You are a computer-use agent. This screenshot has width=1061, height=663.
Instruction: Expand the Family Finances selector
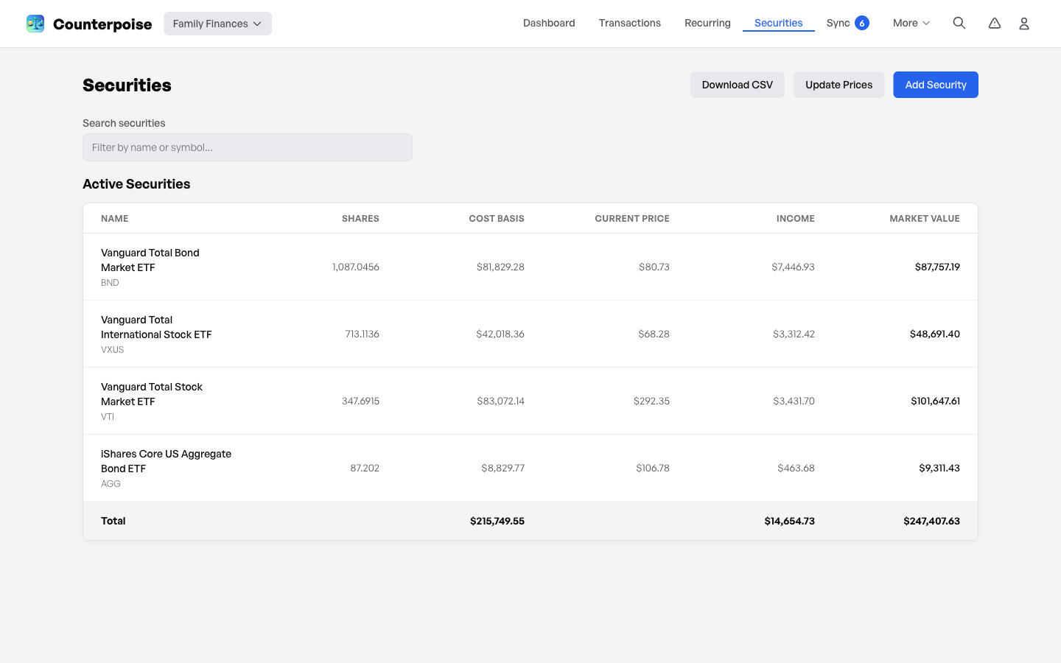click(218, 24)
